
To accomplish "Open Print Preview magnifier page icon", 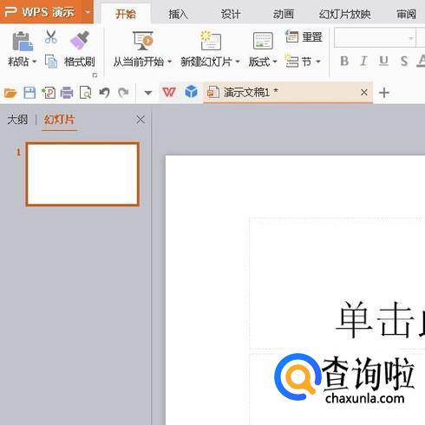I will 86,93.
